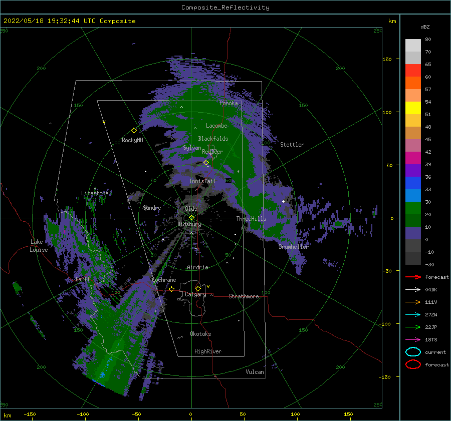The image size is (451, 421).
Task: Click the white asterisk marker east of Innisfail
Action: [238, 172]
